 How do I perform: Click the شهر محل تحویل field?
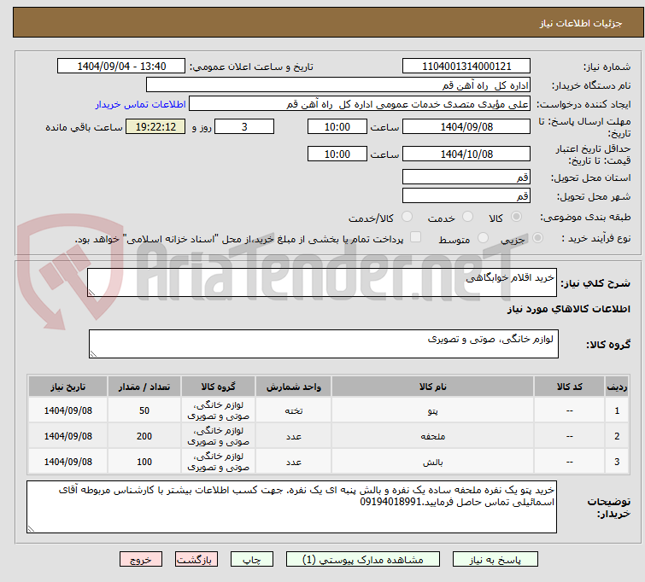[466, 195]
